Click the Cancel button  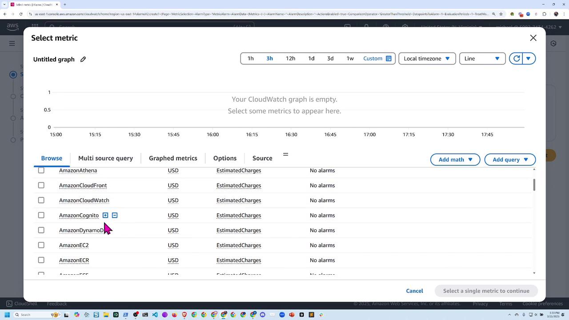[414, 291]
